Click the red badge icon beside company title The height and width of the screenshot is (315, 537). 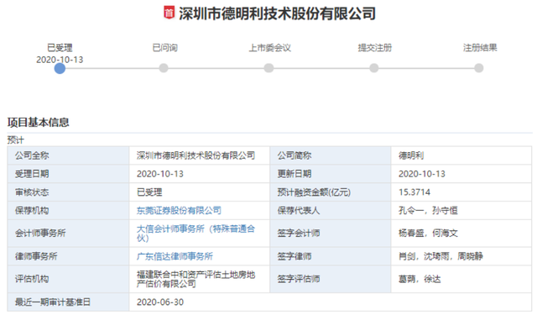tap(169, 13)
